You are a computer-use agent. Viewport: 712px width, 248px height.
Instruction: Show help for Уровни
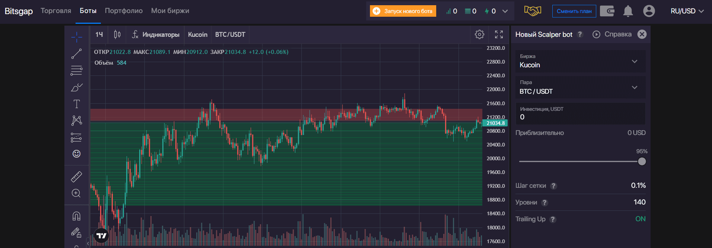pos(545,203)
